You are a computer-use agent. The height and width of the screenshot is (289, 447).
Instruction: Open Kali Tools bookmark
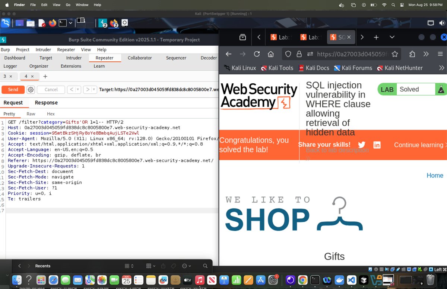277,68
